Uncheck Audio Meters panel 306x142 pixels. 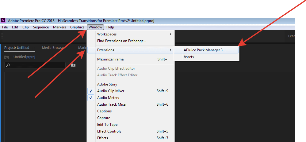[131, 98]
